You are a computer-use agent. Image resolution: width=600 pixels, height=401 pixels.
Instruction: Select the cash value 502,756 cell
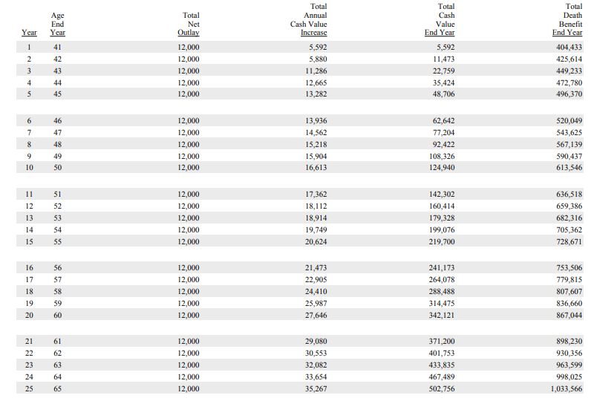[442, 388]
